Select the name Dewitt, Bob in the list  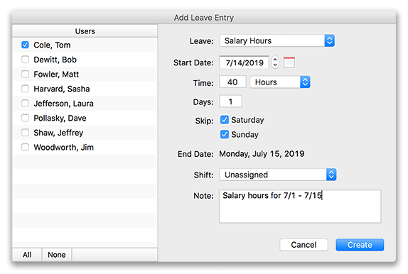55,60
